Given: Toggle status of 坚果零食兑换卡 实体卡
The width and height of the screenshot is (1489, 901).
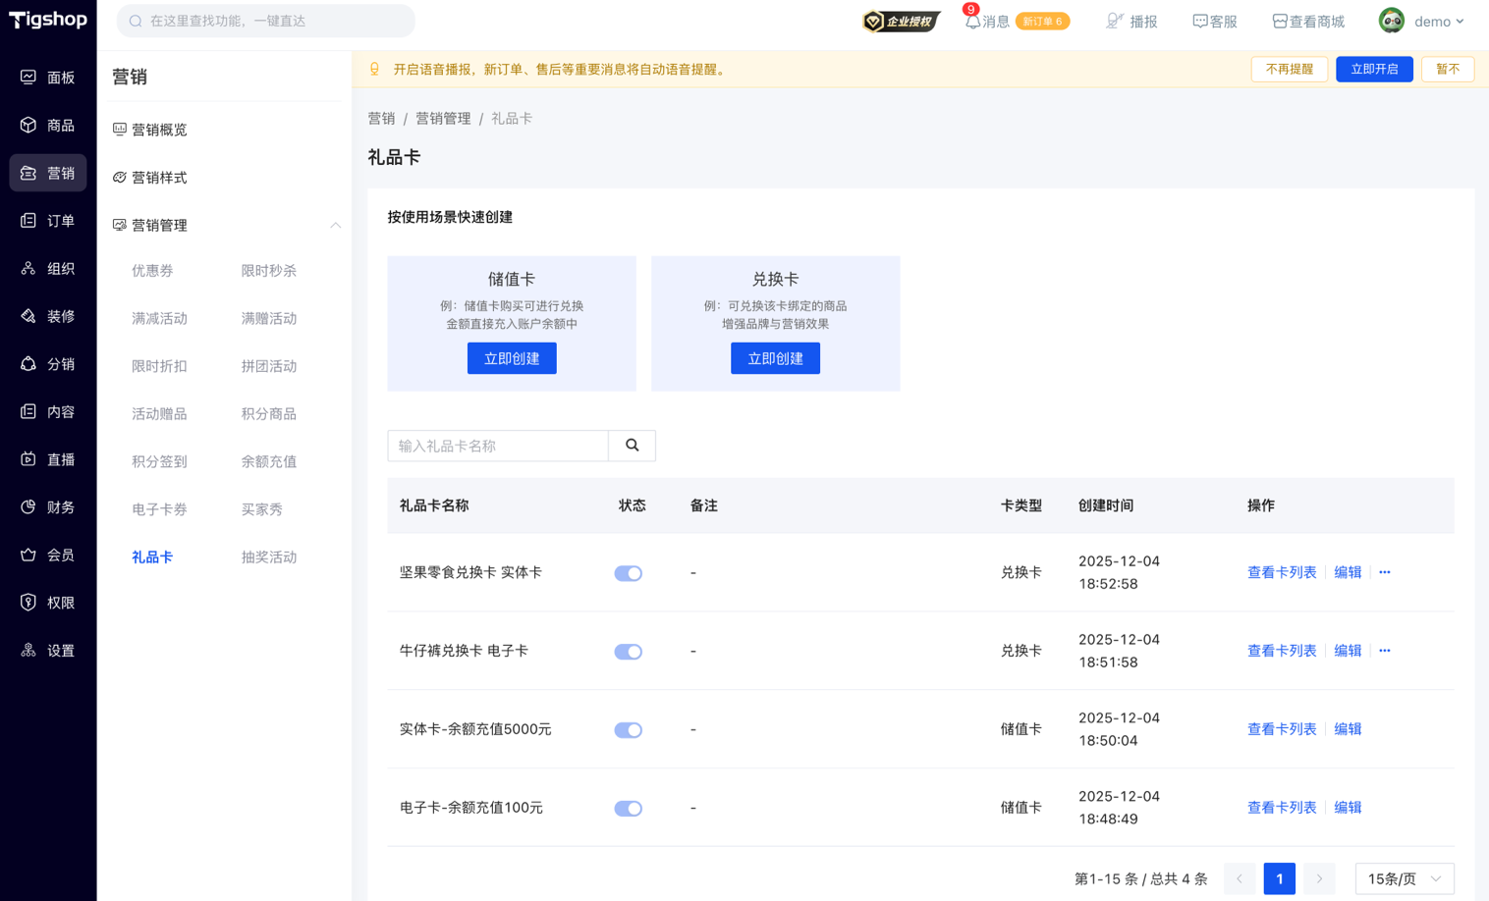Looking at the screenshot, I should point(629,573).
